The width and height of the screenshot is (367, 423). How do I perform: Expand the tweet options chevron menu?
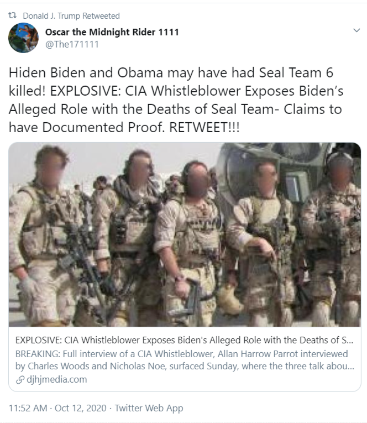point(356,30)
